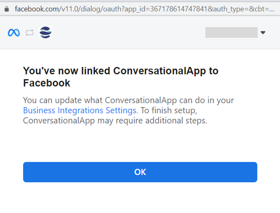Click the word "Facebook" in heading
Screen dimensions: 280x213
[46, 83]
